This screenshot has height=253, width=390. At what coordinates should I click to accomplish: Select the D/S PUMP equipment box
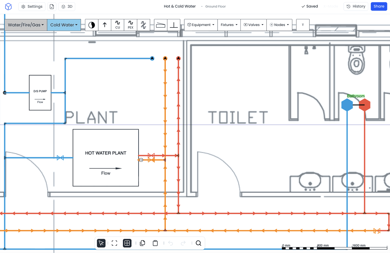click(x=40, y=93)
